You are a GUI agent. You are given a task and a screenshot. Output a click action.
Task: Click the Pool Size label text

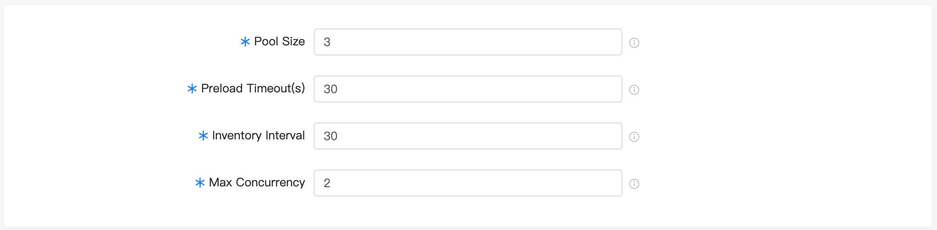[280, 42]
